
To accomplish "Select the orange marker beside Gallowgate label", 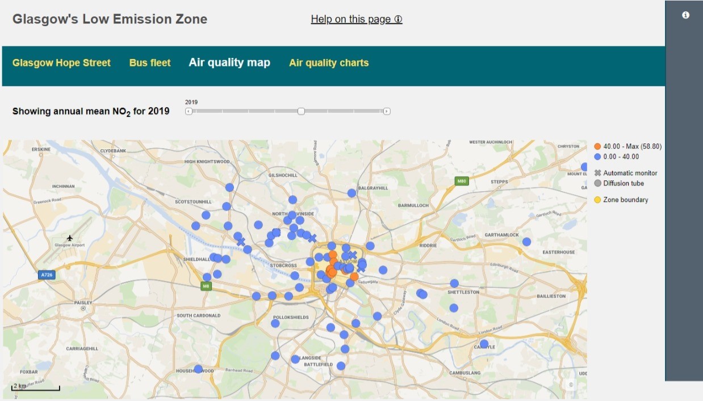I will 354,276.
